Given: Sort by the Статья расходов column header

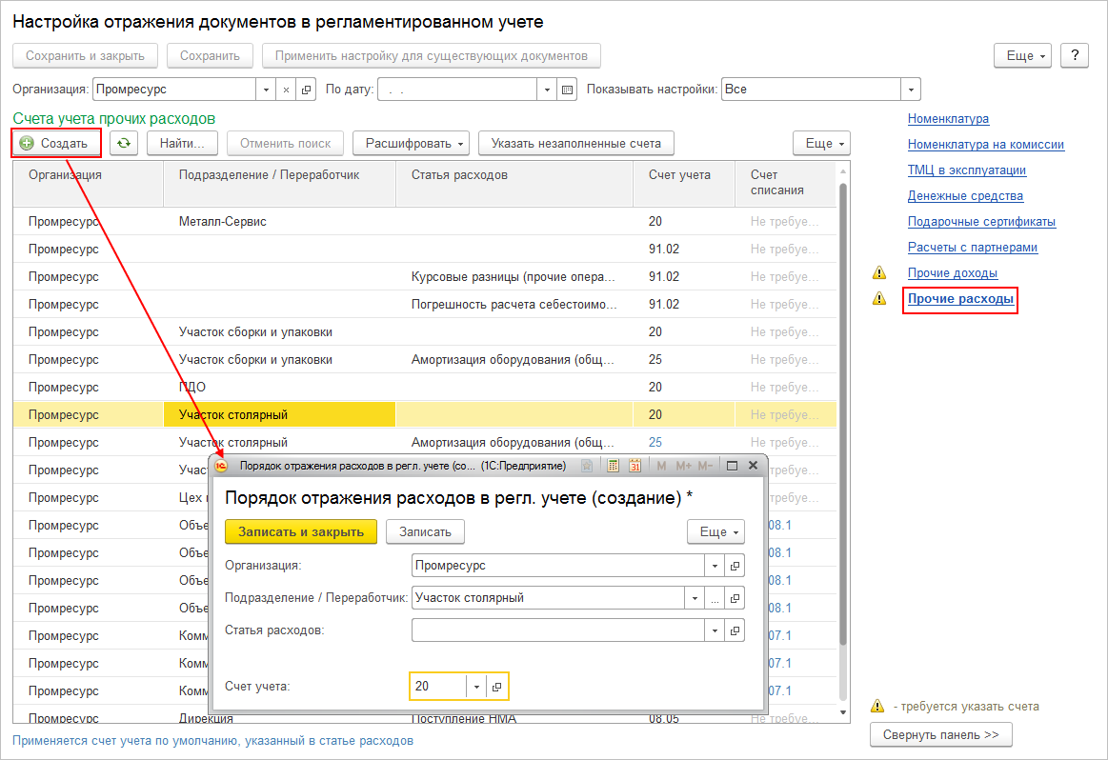Looking at the screenshot, I should pos(514,183).
